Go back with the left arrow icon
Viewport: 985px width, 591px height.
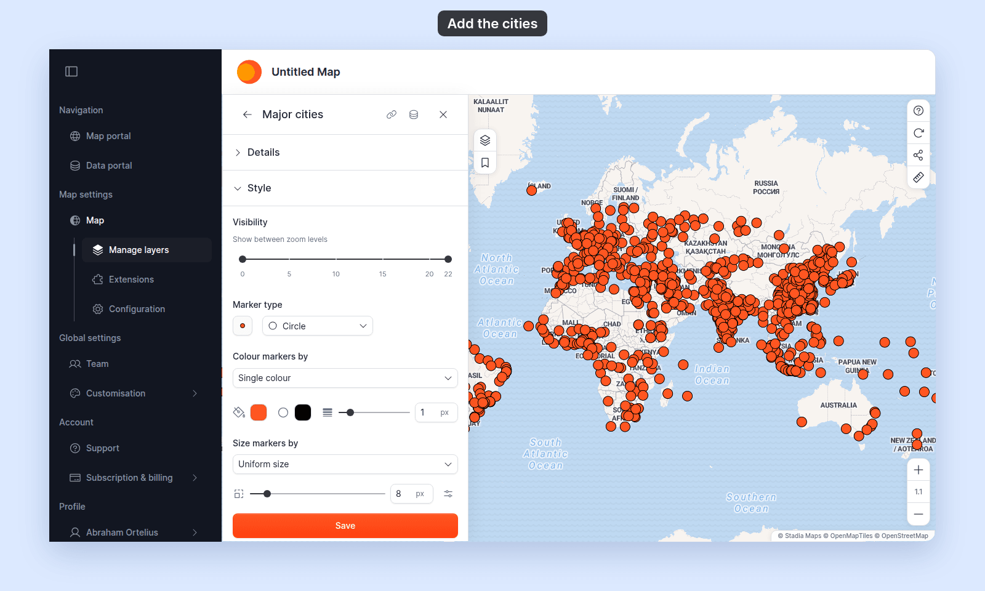click(x=247, y=115)
